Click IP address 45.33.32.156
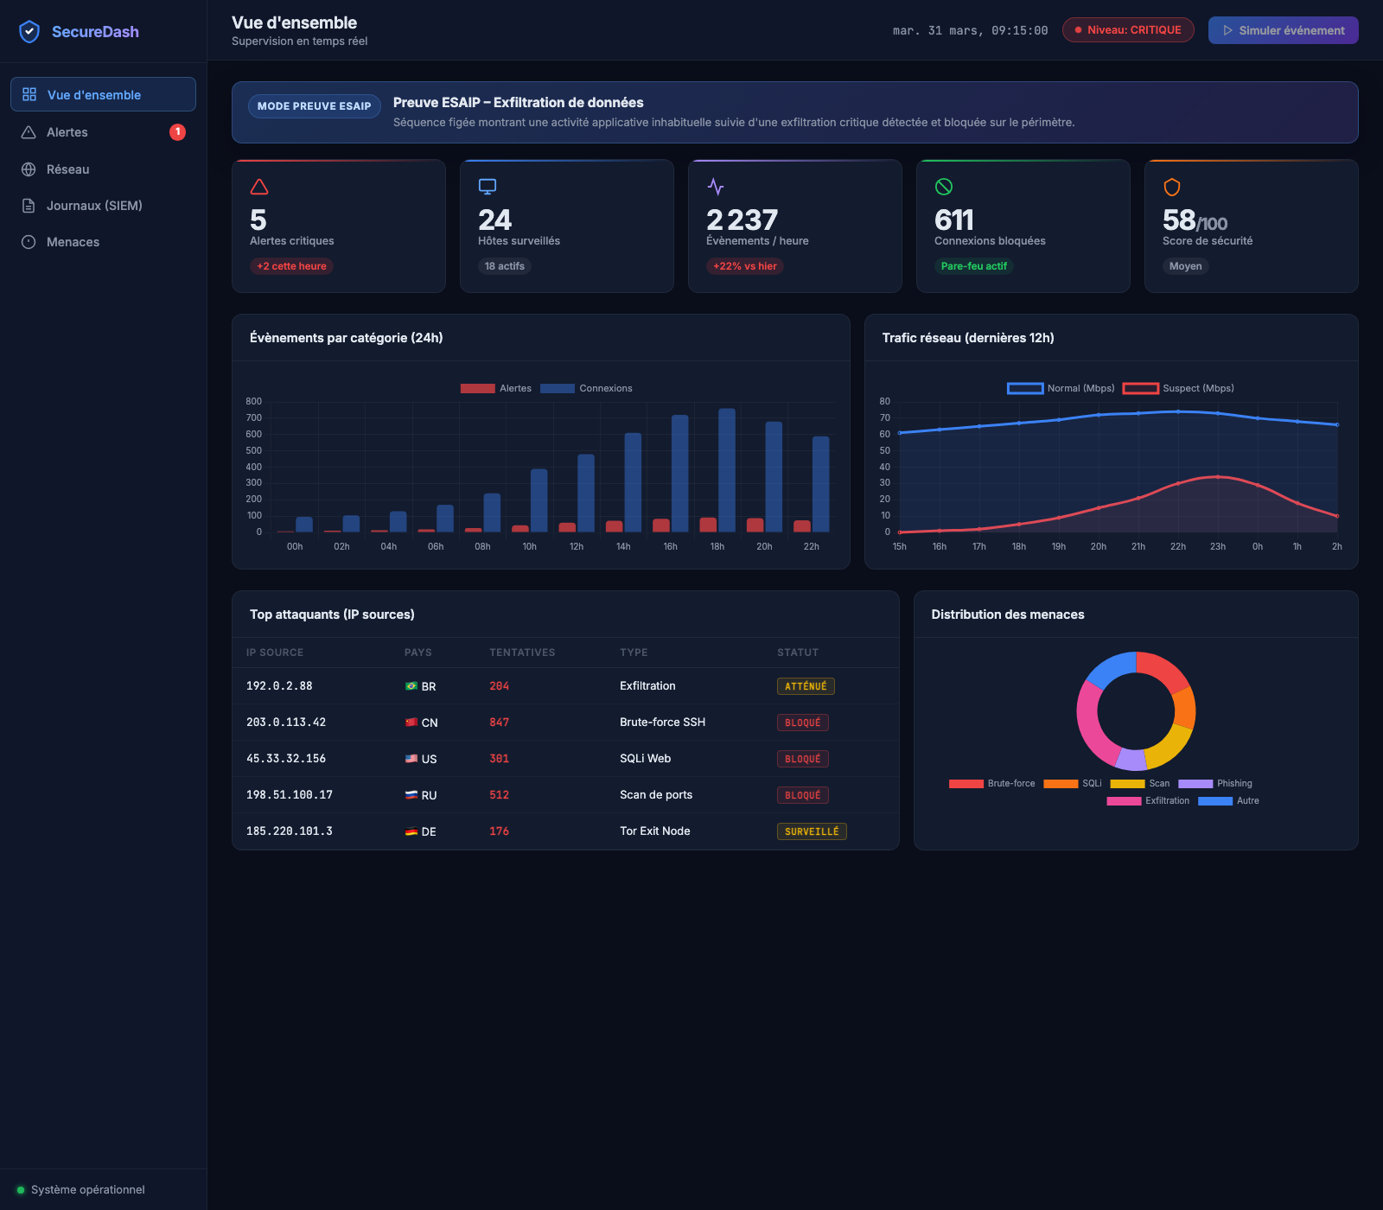1383x1210 pixels. 286,759
